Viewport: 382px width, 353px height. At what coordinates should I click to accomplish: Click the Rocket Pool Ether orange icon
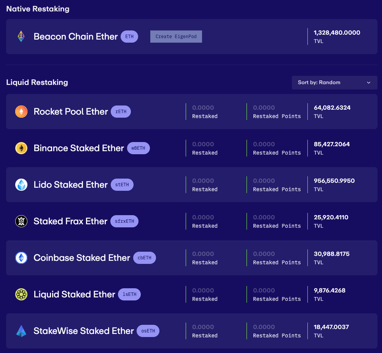[x=21, y=112]
